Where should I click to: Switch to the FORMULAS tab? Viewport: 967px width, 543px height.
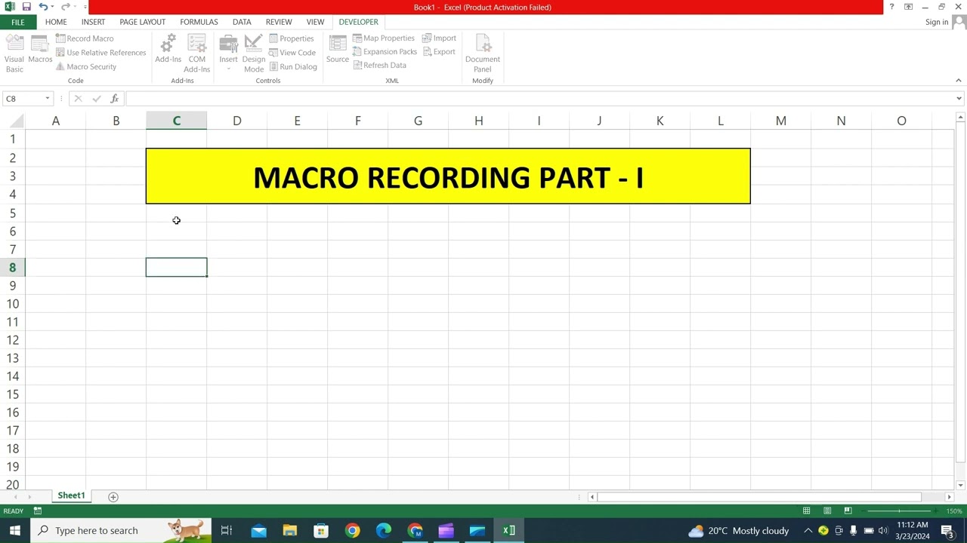[x=199, y=22]
